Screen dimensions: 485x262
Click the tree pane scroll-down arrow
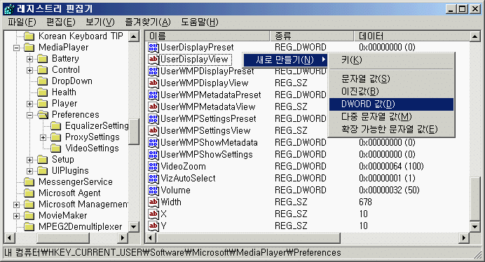[134, 226]
